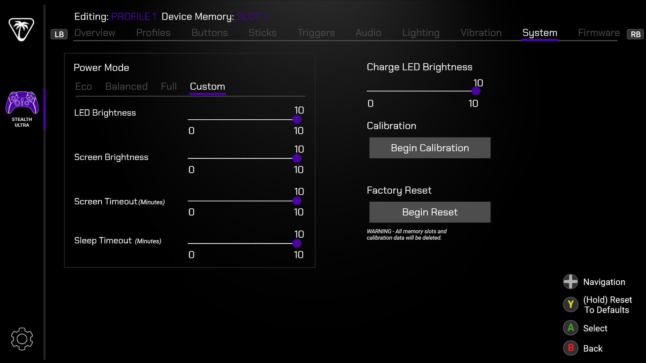Click the Begin Reset button
The image size is (646, 363).
coord(430,212)
